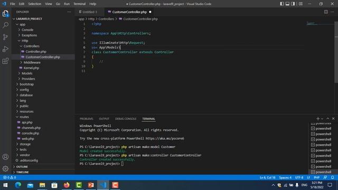Click the Controllers breadcrumb segment
The image size is (338, 190).
(x=106, y=19)
